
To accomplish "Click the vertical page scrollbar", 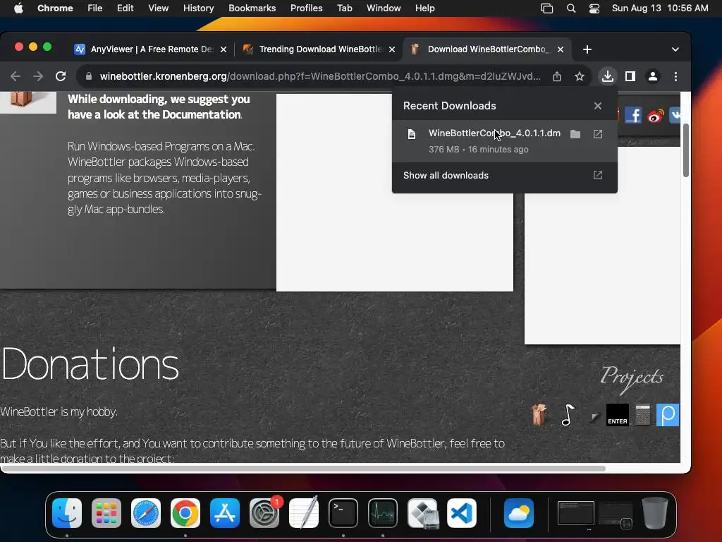I will pos(685,150).
